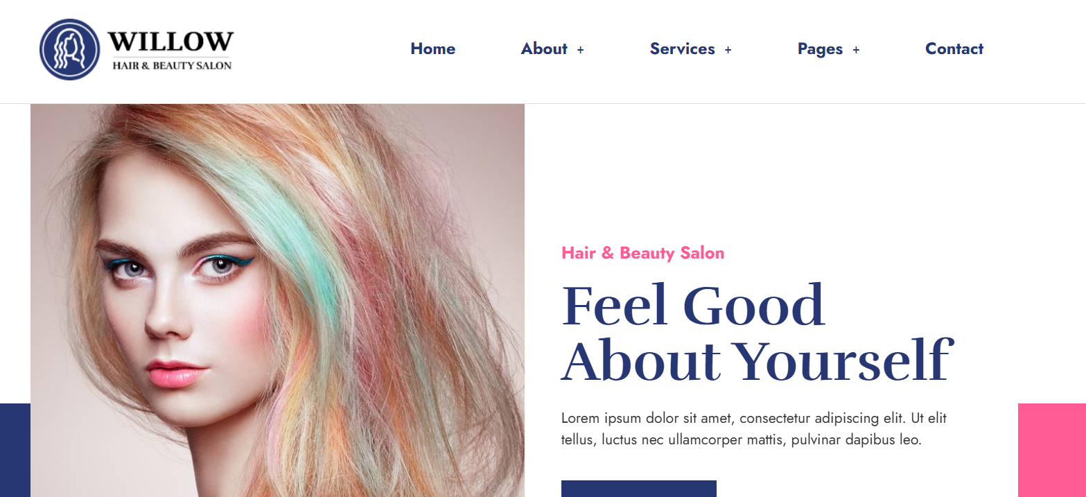Select the Pages navigation item
The image size is (1086, 497).
pyautogui.click(x=820, y=49)
